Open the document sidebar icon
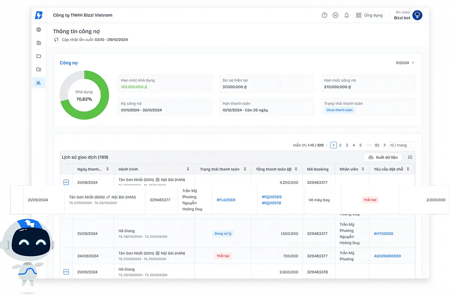The width and height of the screenshot is (450, 295). pos(39,43)
